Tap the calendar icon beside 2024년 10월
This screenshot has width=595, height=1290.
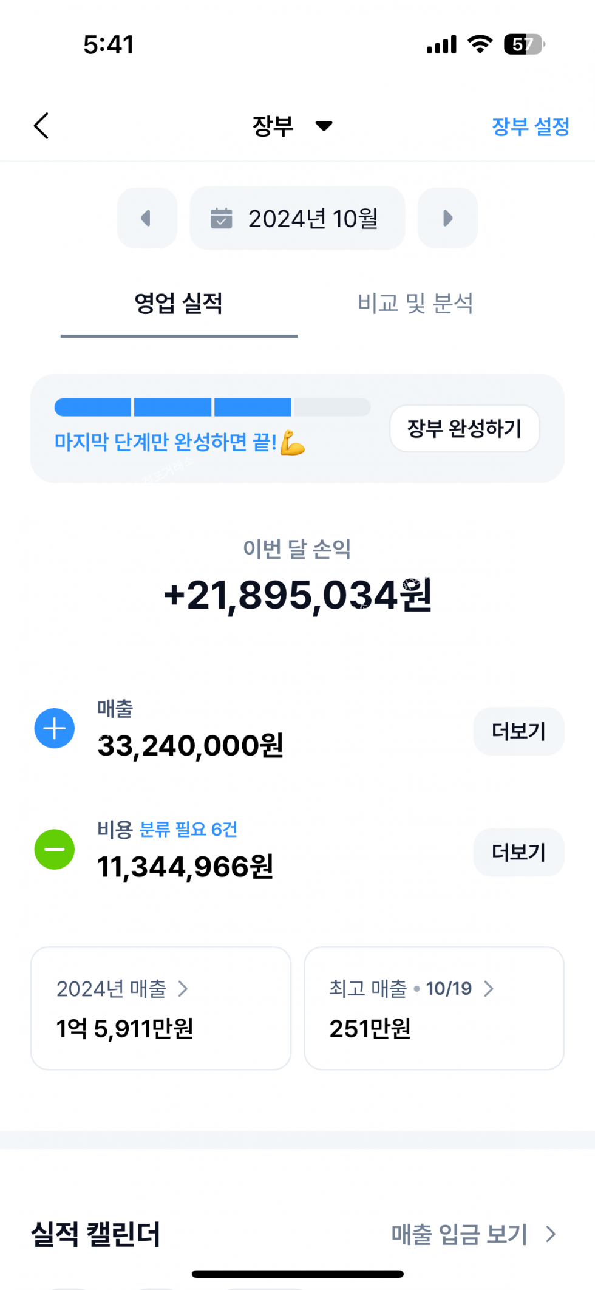tap(222, 218)
